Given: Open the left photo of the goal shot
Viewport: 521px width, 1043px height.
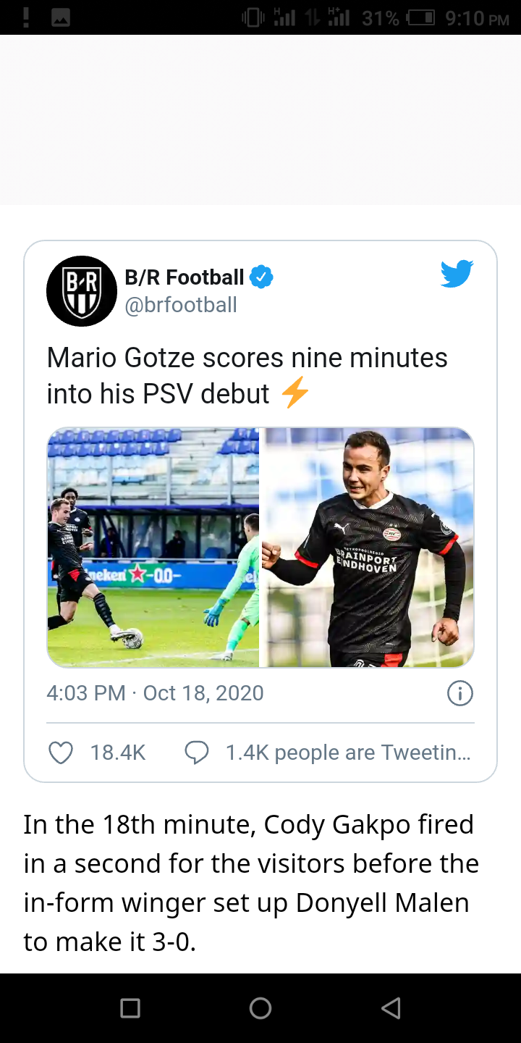Looking at the screenshot, I should coord(153,547).
